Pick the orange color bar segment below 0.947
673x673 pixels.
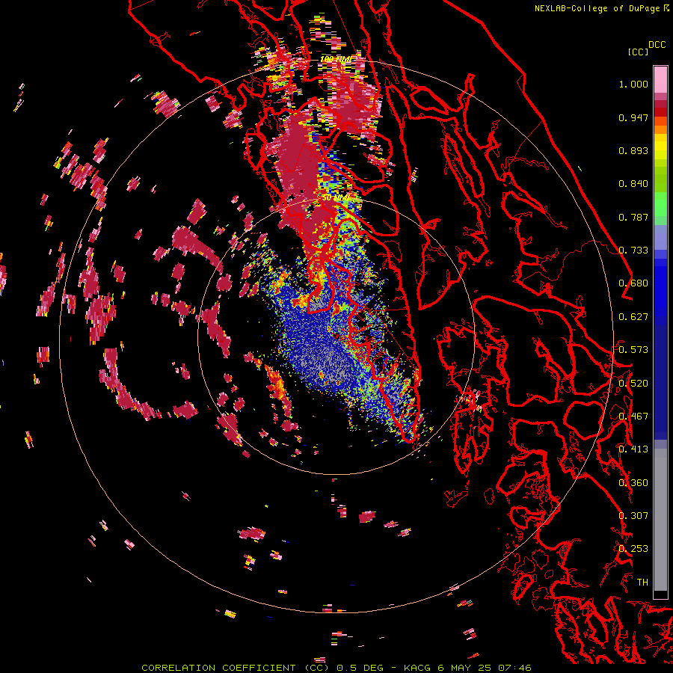coord(660,129)
